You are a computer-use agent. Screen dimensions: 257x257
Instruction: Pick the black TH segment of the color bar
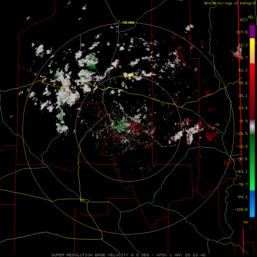pyautogui.click(x=252, y=222)
